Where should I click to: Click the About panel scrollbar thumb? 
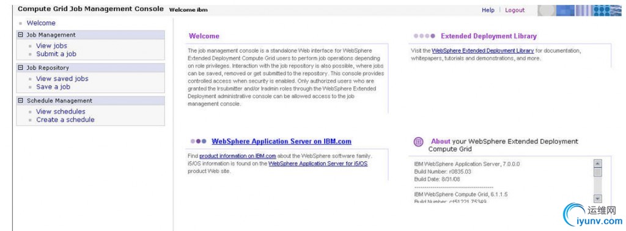[x=598, y=172]
